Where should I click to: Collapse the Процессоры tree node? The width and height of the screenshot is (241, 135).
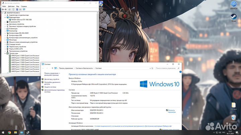(x=5, y=53)
